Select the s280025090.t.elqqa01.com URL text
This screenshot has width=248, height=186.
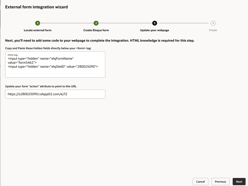(37, 94)
